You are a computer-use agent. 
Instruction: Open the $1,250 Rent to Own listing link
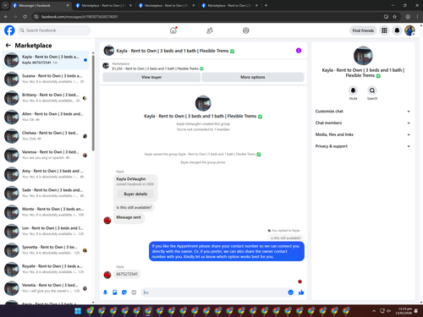pyautogui.click(x=157, y=68)
